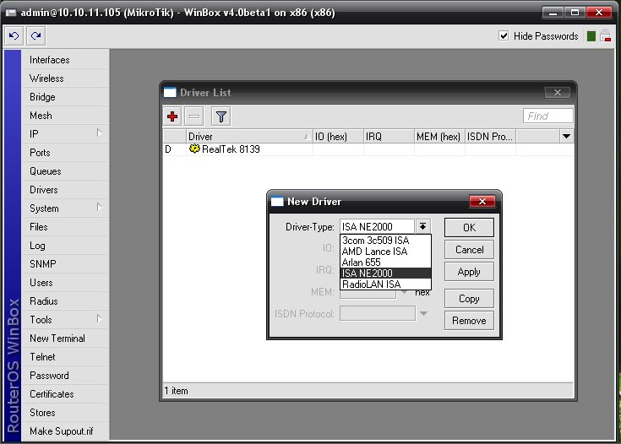The width and height of the screenshot is (621, 444).
Task: Open the Log menu item
Action: point(65,246)
